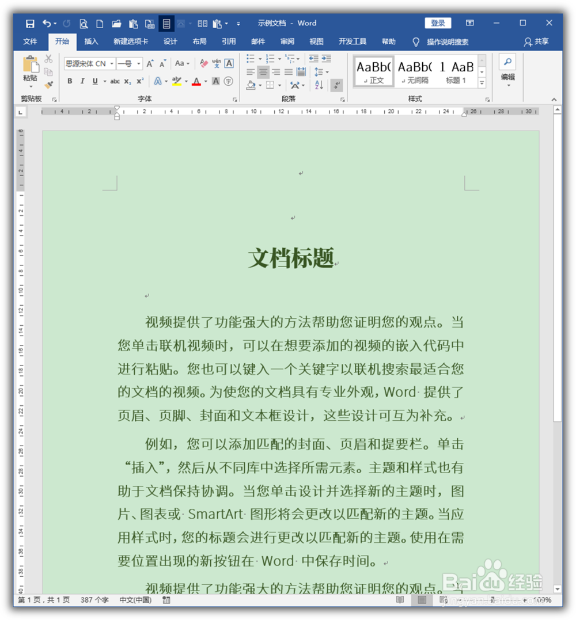Increase font size with the Grow Font icon
Image resolution: width=576 pixels, height=620 pixels.
(x=150, y=63)
